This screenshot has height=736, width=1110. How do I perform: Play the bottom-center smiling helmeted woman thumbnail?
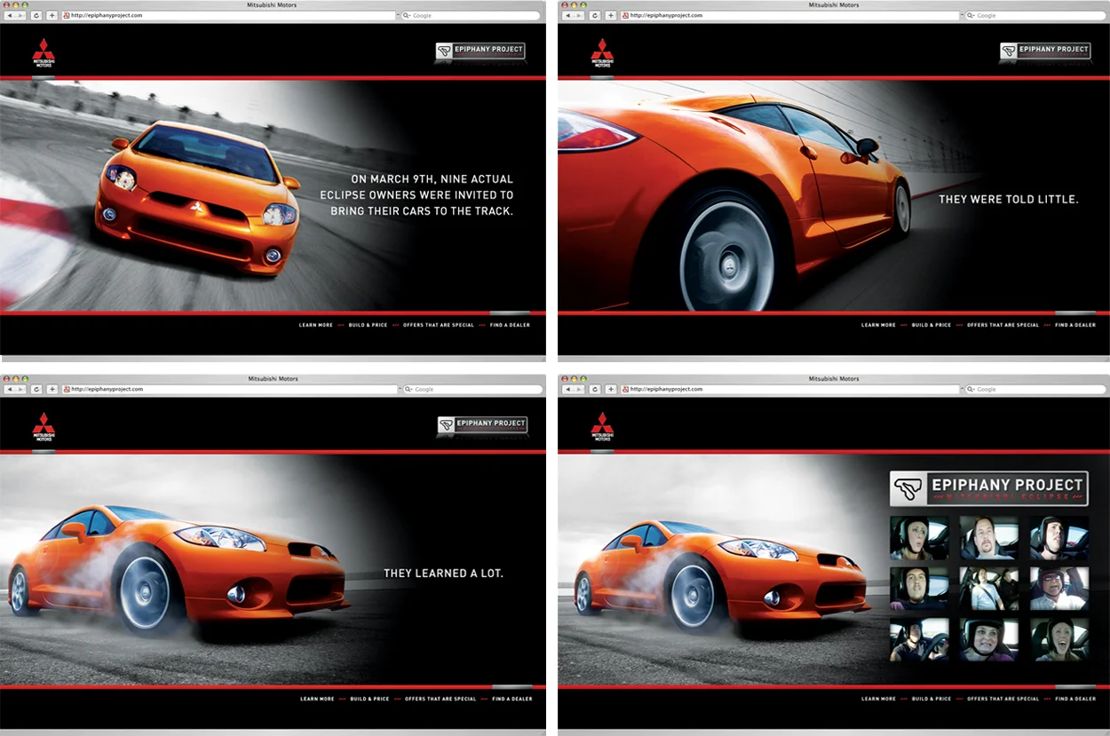coord(989,640)
